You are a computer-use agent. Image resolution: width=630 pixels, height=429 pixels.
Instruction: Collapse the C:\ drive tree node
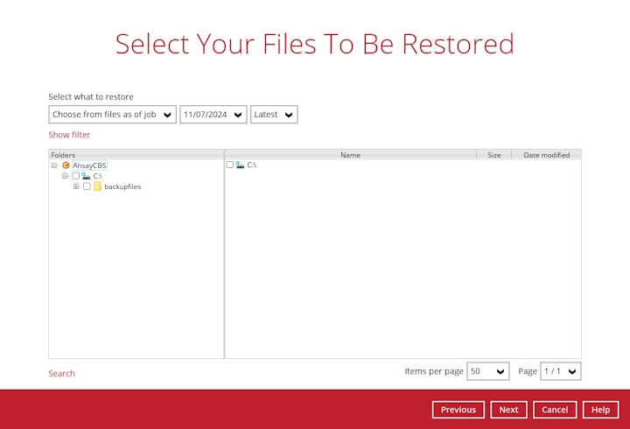click(65, 176)
